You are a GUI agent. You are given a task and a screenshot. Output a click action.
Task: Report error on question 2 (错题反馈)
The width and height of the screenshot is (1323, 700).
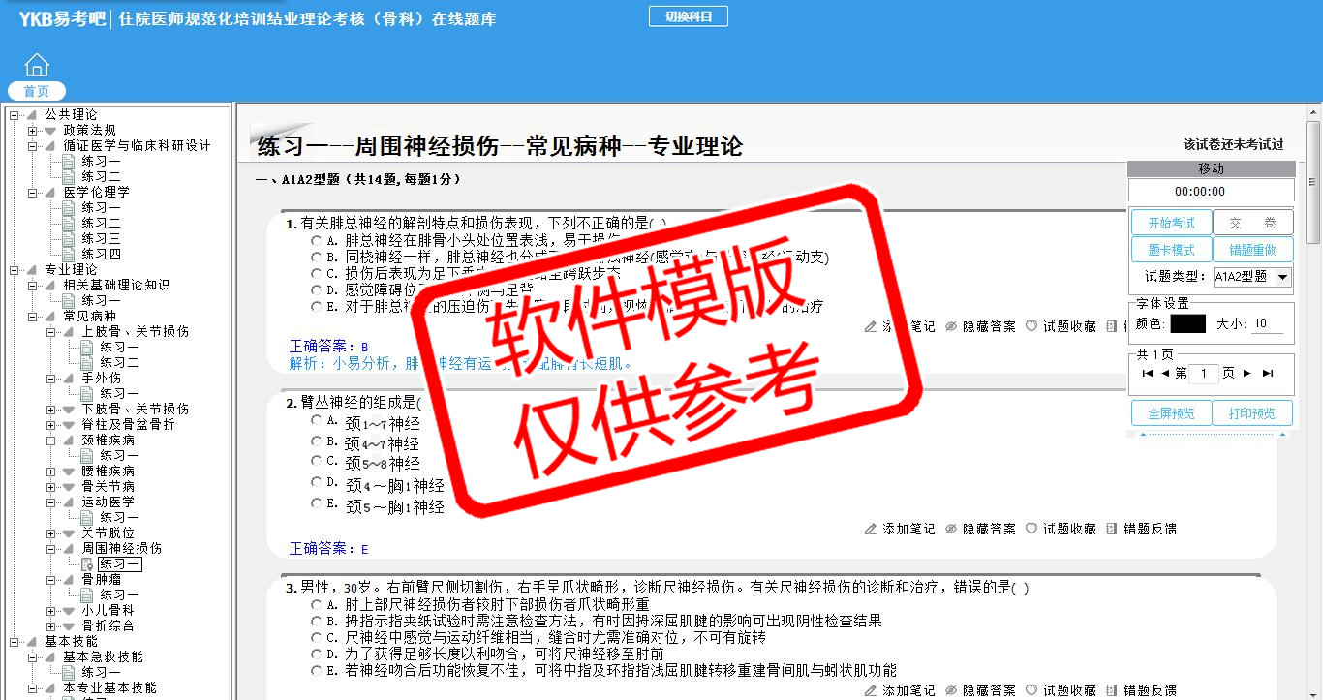[x=1142, y=529]
